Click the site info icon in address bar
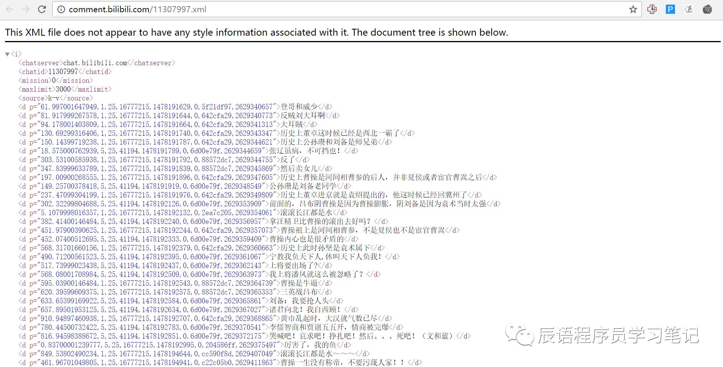This screenshot has height=367, width=723. [61, 9]
